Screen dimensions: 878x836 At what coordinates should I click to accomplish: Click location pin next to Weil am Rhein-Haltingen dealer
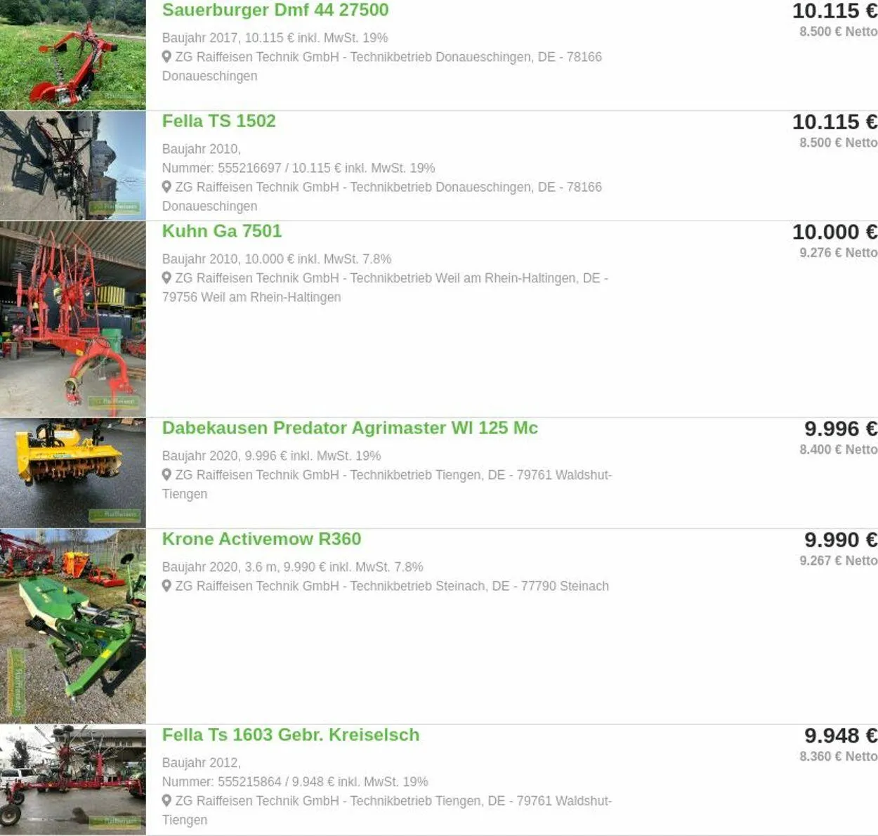166,278
